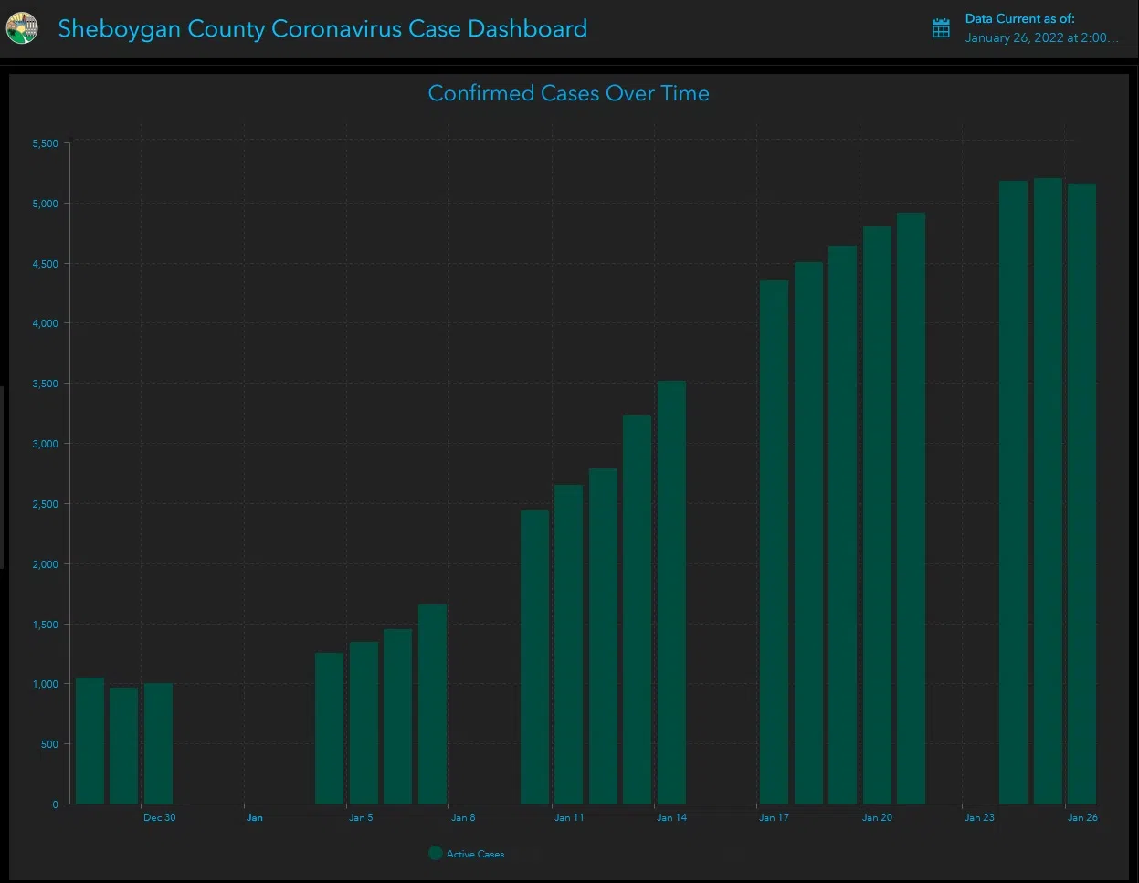Viewport: 1139px width, 883px height.
Task: Click the Sheboygan County Coronavirus Case Dashboard title
Action: click(x=322, y=28)
